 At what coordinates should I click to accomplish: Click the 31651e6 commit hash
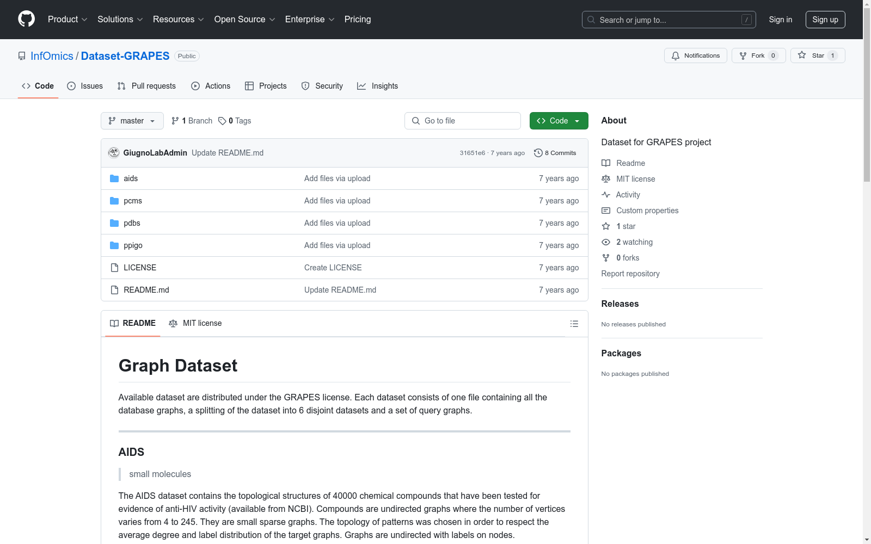click(x=473, y=153)
